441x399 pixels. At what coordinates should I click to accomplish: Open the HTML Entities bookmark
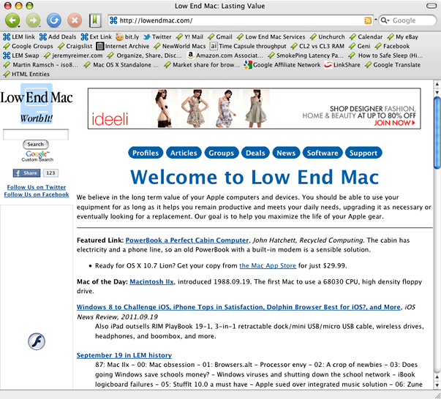tap(26, 75)
